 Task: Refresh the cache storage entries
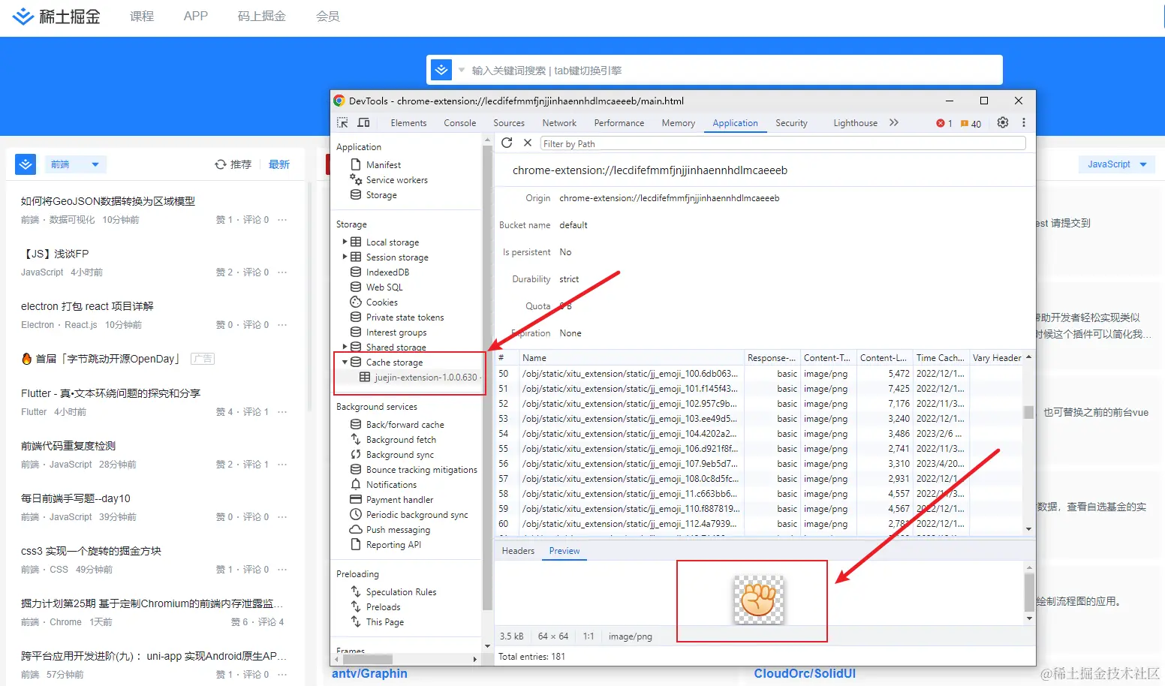pyautogui.click(x=507, y=143)
